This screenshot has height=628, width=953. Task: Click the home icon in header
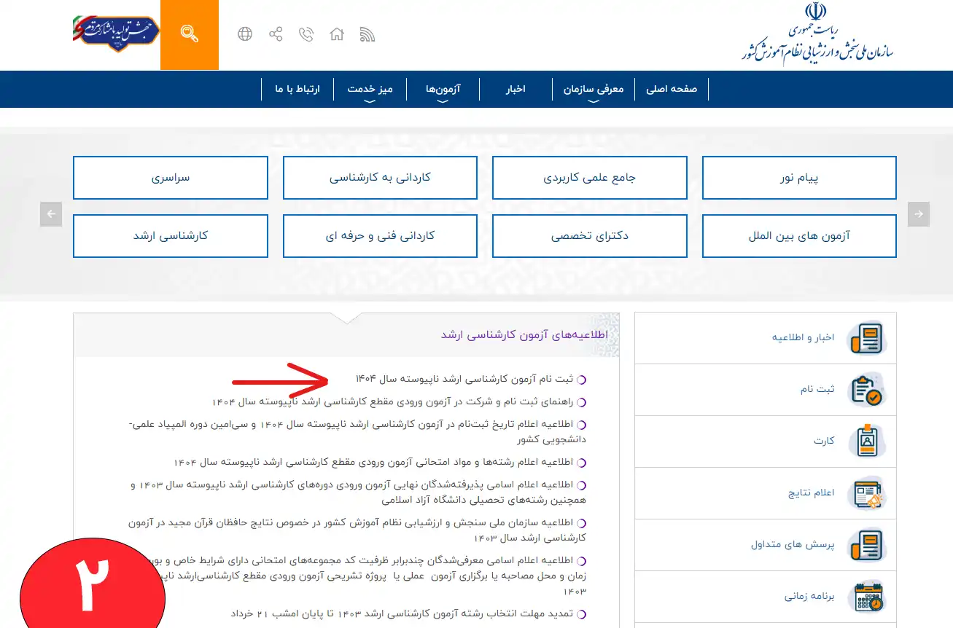coord(337,34)
